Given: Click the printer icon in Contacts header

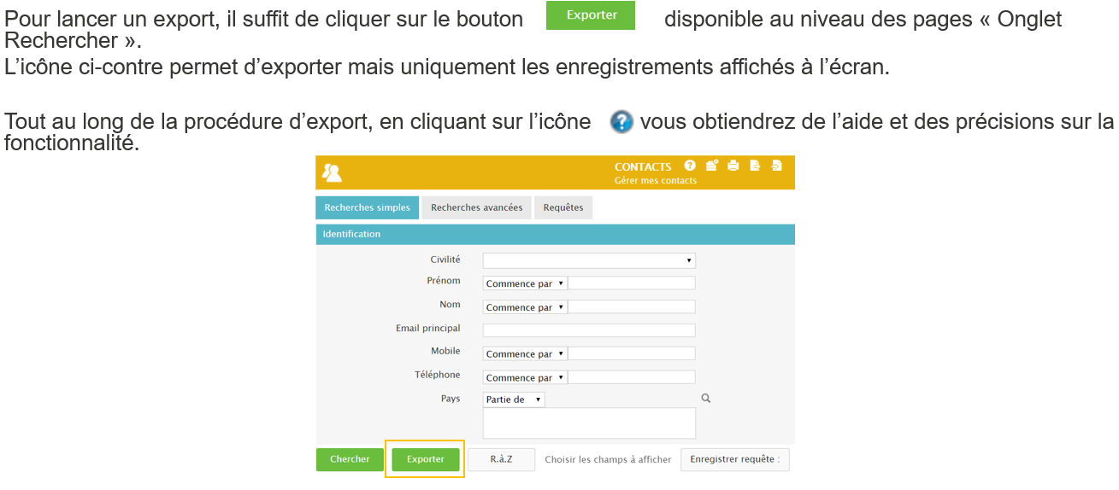Looking at the screenshot, I should click(733, 166).
